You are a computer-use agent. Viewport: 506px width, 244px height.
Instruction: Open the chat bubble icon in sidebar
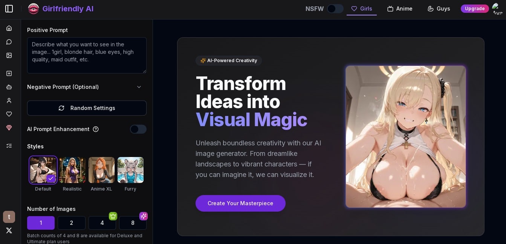9,42
